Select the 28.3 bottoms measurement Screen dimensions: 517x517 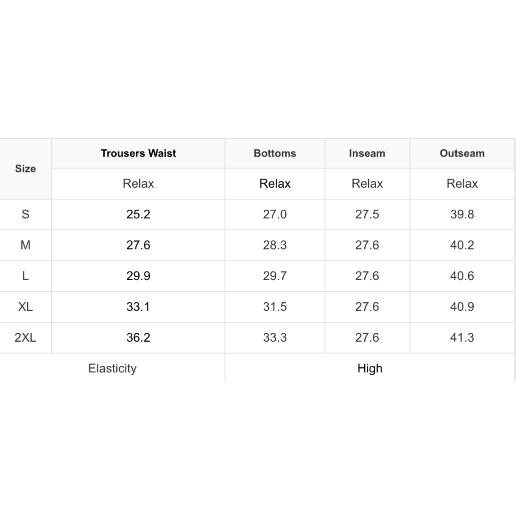coord(275,245)
